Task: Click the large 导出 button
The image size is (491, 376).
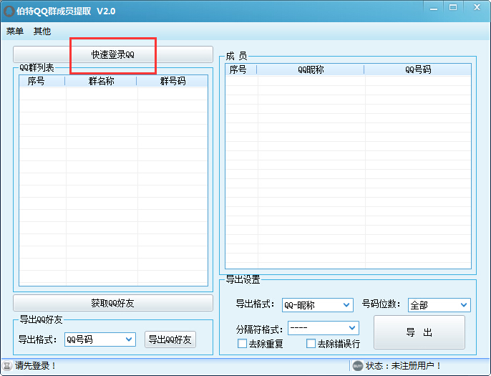Action: tap(419, 332)
